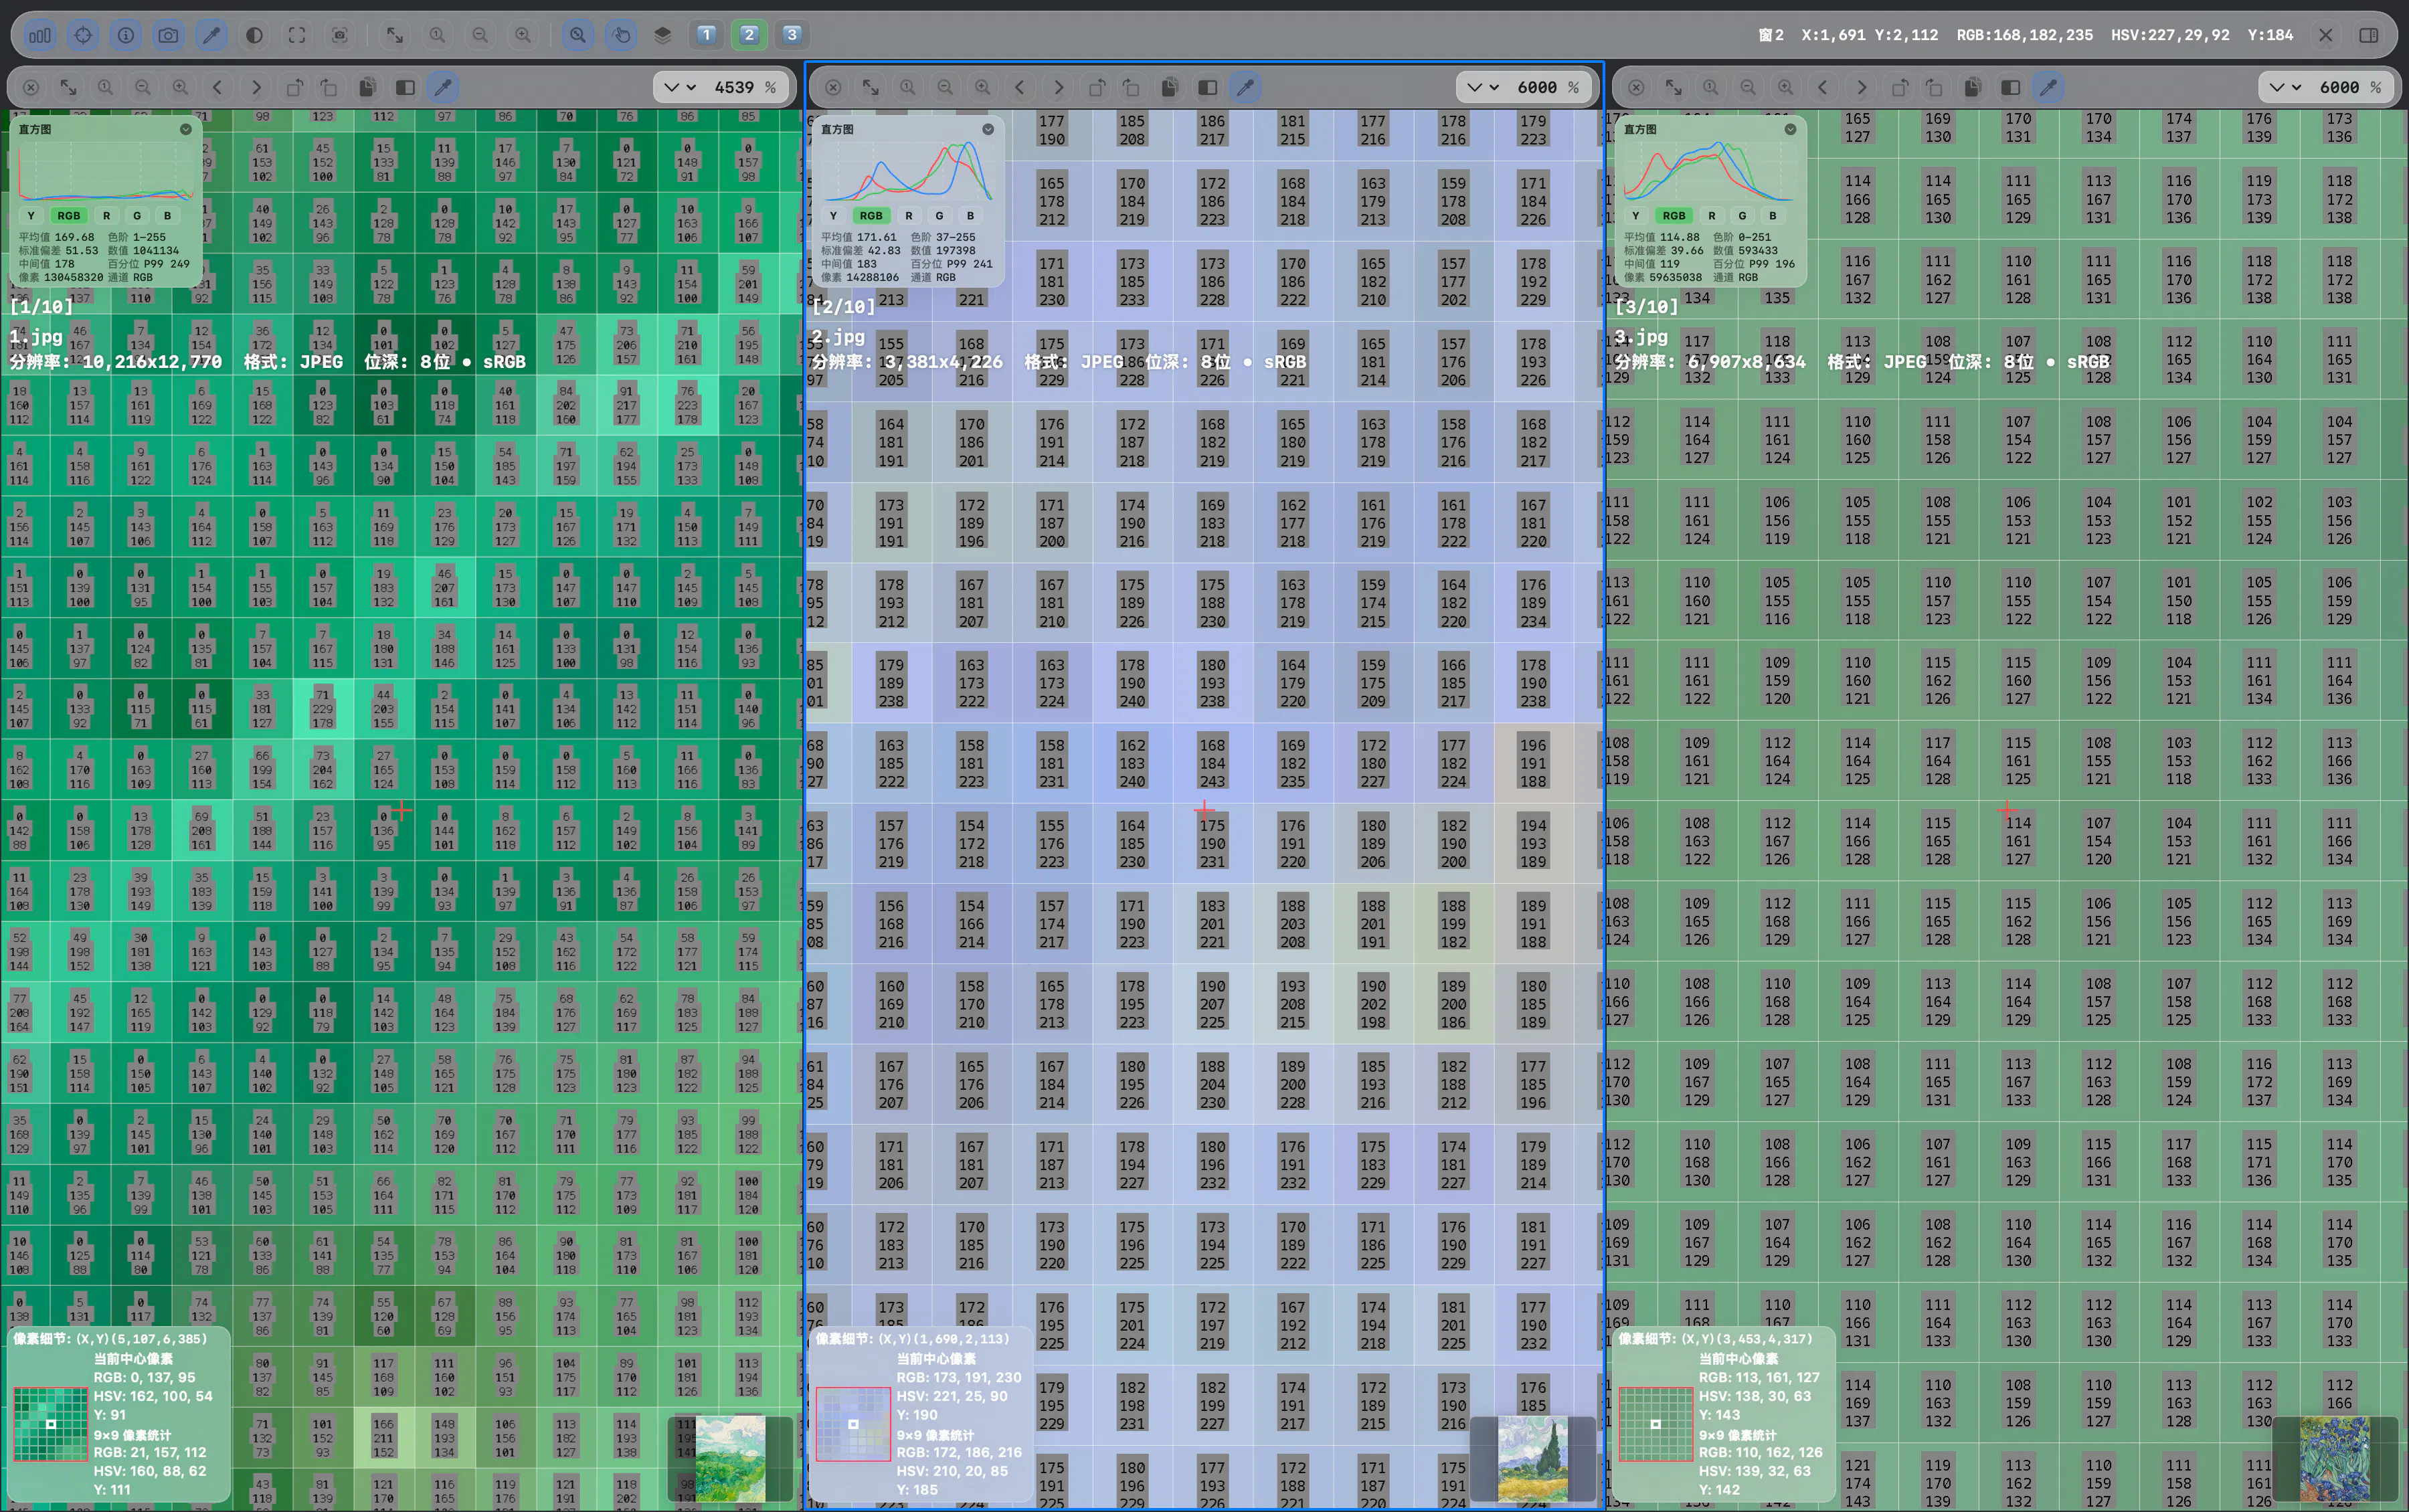
Task: Dismiss pixel info with the X button
Action: 2326,35
